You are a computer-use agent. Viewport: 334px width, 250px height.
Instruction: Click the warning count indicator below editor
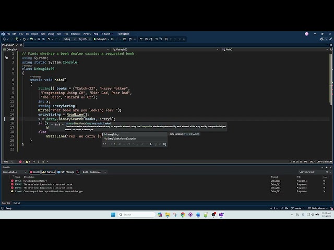28,162
